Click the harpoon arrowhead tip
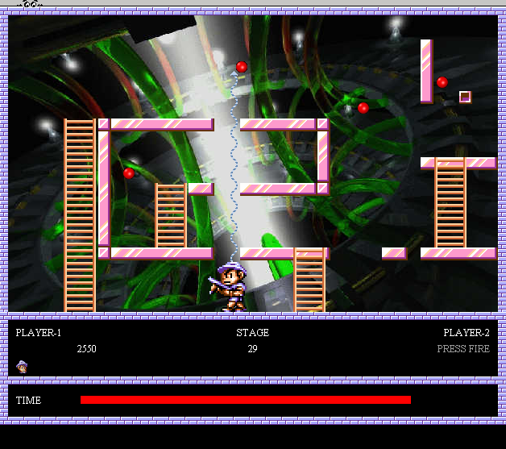The width and height of the screenshot is (506, 449). pos(234,73)
